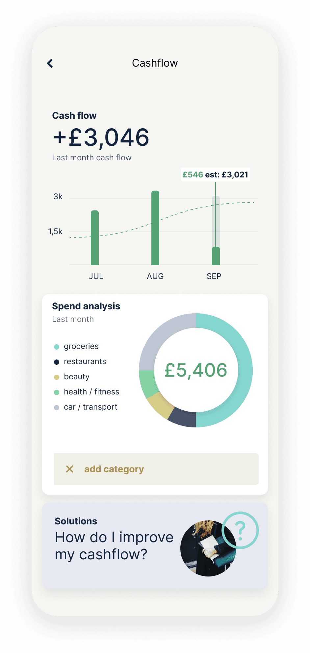
Task: Tap the back arrow icon
Action: pyautogui.click(x=50, y=63)
